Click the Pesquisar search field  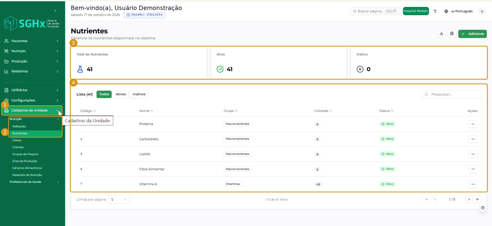[451, 94]
